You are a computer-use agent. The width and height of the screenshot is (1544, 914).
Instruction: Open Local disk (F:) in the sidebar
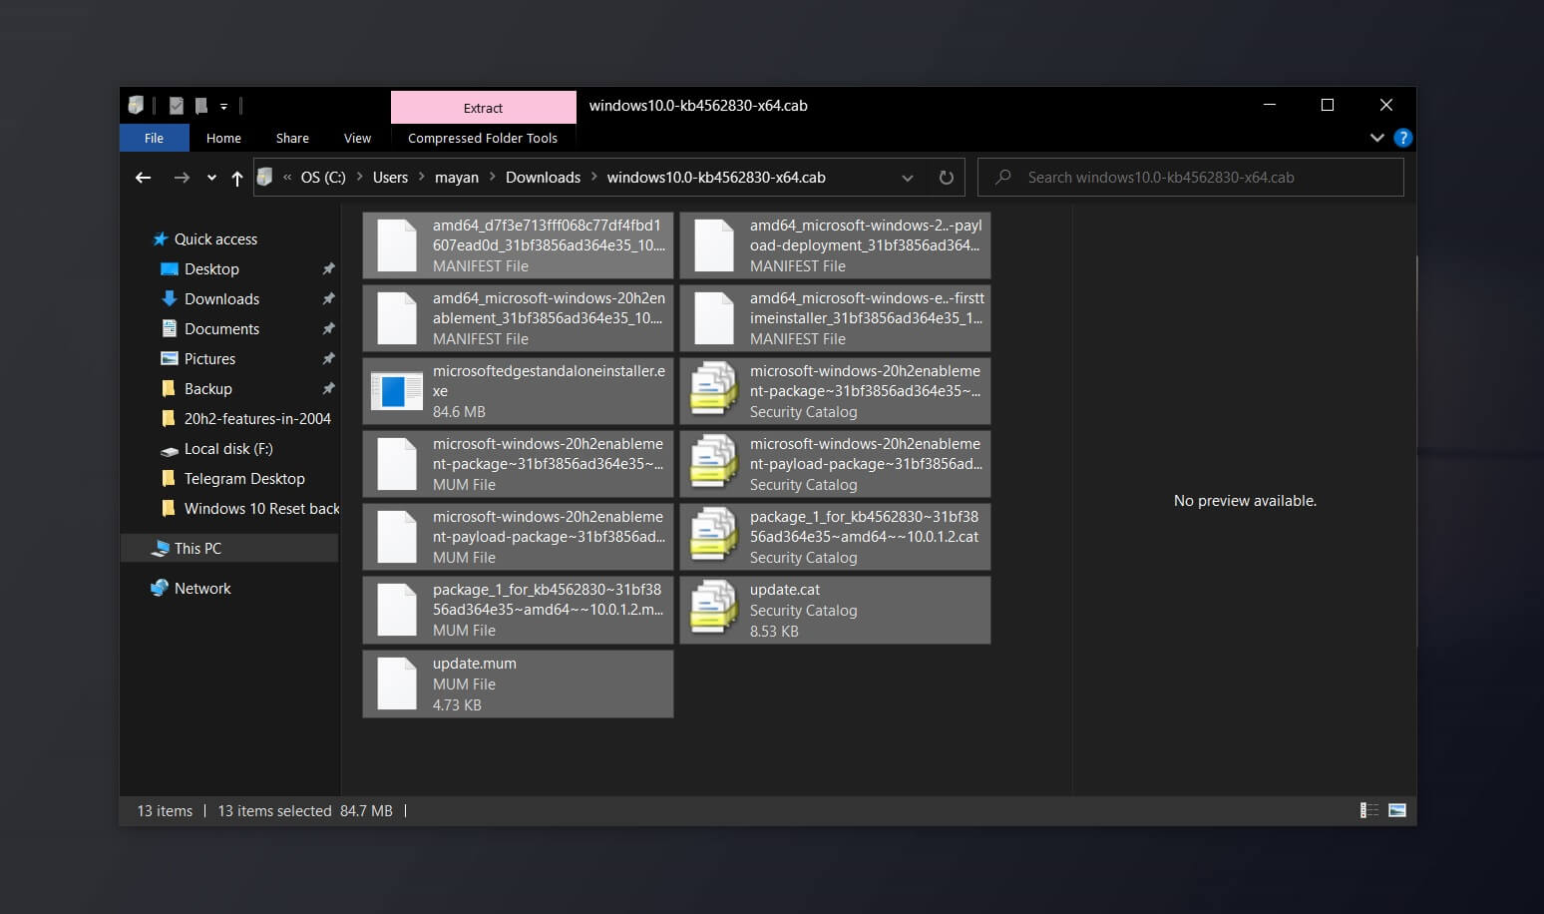point(228,449)
